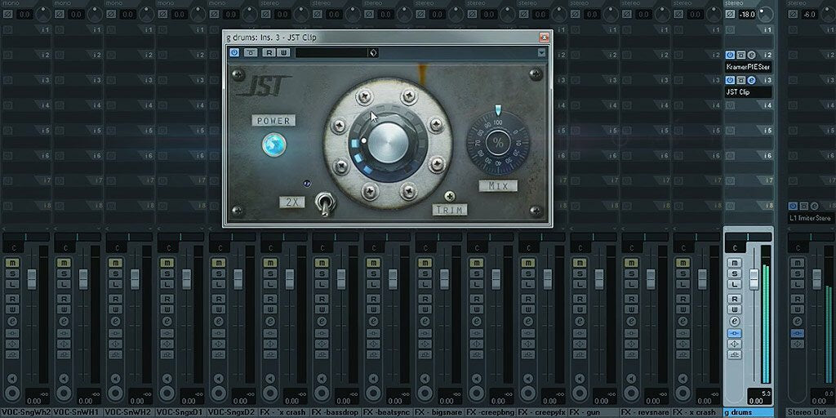Screen dimensions: 836x418
Task: Bypass the L1 limiter insert on Stereo Out
Action: pyautogui.click(x=793, y=206)
